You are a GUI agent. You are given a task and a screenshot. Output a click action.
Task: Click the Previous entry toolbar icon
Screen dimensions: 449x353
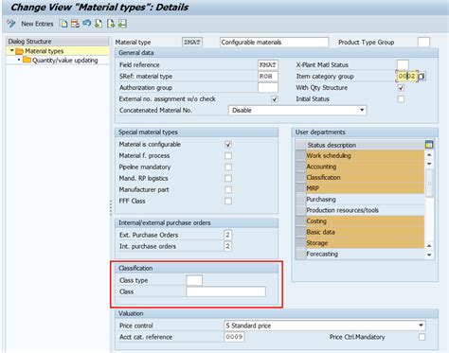(x=99, y=24)
